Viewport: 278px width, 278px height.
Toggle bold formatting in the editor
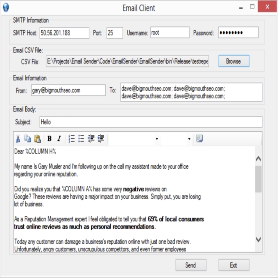(x=49, y=138)
